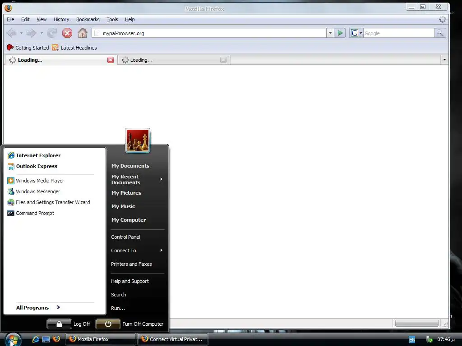The height and width of the screenshot is (346, 462).
Task: Click the Turn Off Computer power button
Action: click(108, 324)
